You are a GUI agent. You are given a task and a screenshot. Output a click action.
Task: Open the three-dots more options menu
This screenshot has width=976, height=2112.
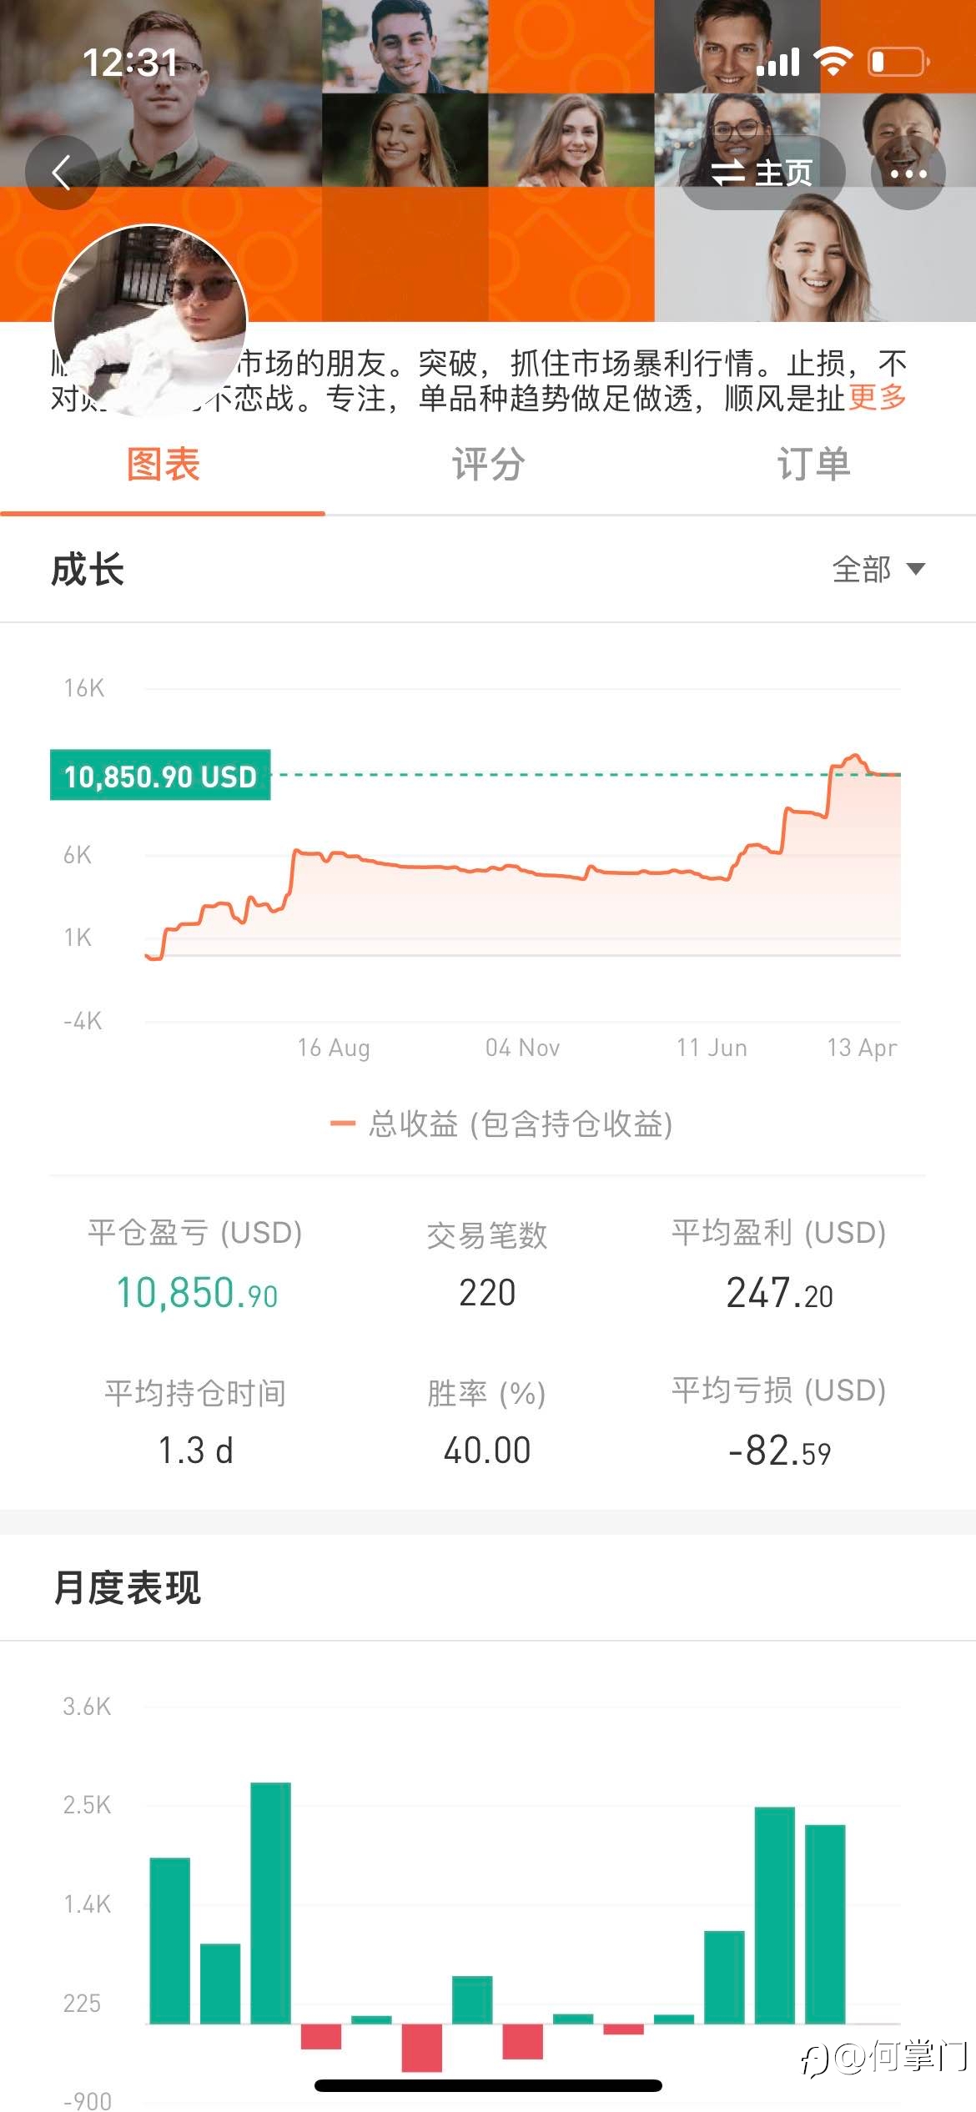tap(908, 173)
